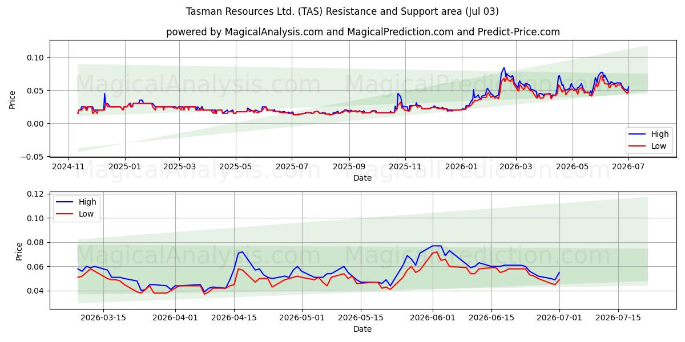Image resolution: width=685 pixels, height=342 pixels.
Task: Click the 2025-11 tick label
Action: click(405, 167)
